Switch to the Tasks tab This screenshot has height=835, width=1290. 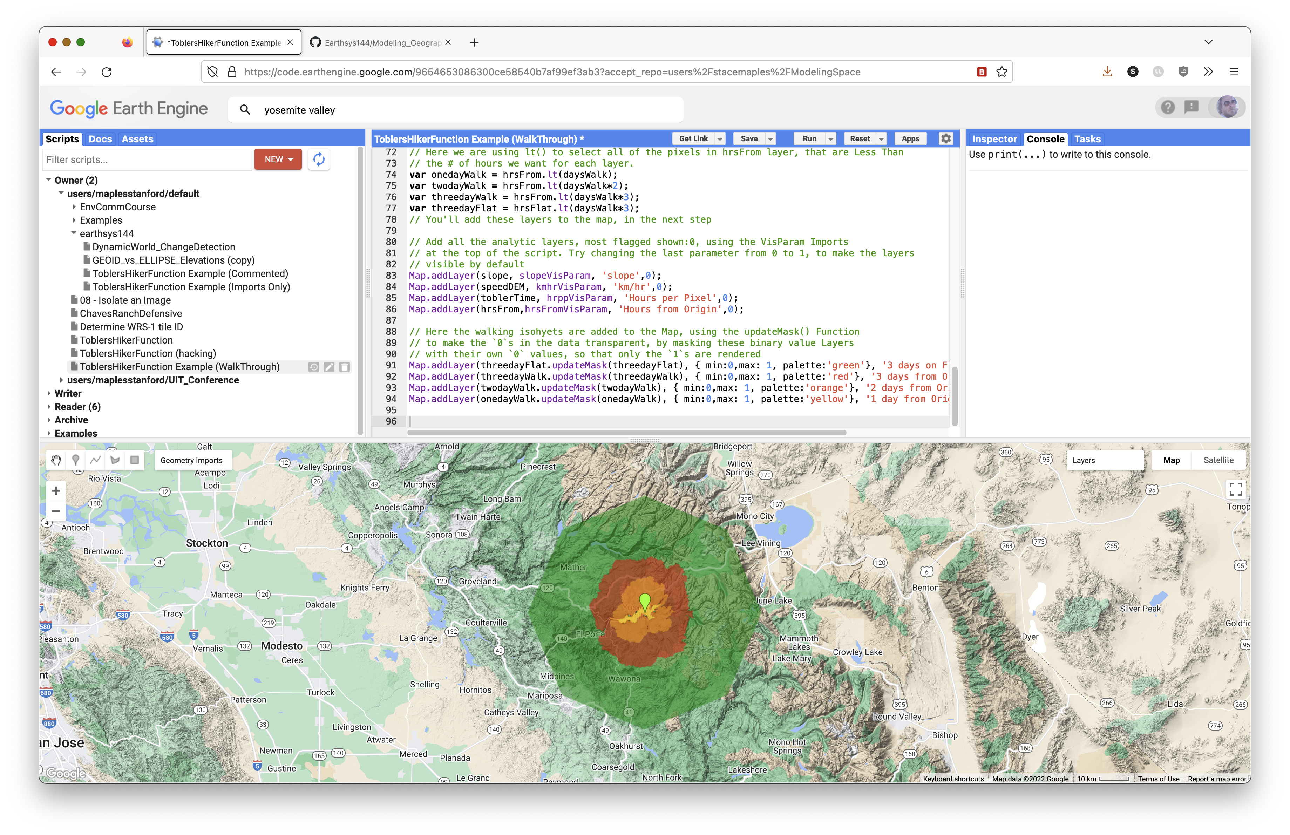(1087, 139)
